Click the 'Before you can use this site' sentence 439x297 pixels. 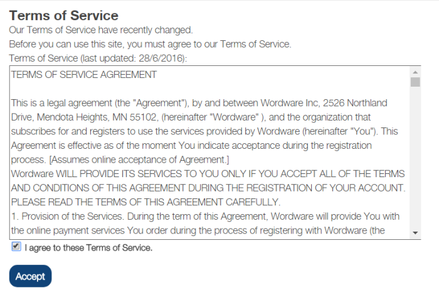[x=150, y=45]
